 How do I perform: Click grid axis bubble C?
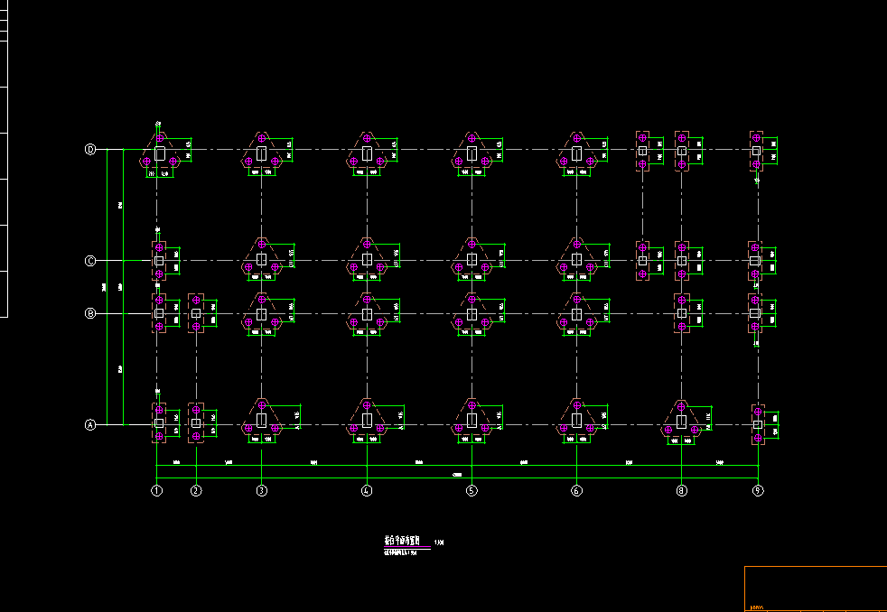(90, 261)
